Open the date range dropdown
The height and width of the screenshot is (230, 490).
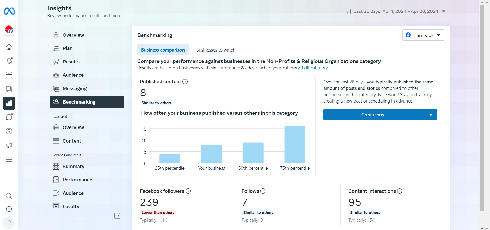[395, 11]
